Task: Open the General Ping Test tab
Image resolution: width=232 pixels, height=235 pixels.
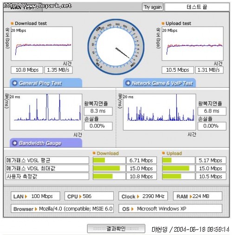Action: click(x=46, y=83)
